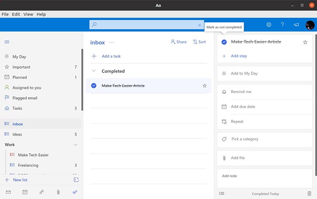The image size is (317, 199).
Task: Click into the Add note field
Action: (264, 176)
